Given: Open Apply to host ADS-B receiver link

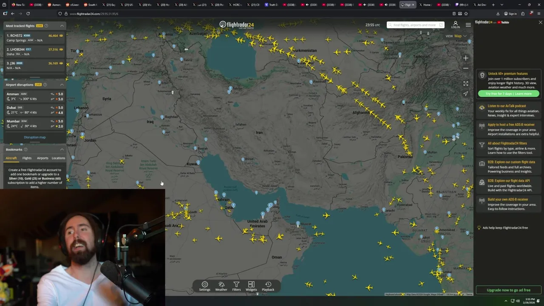Looking at the screenshot, I should coord(509,129).
